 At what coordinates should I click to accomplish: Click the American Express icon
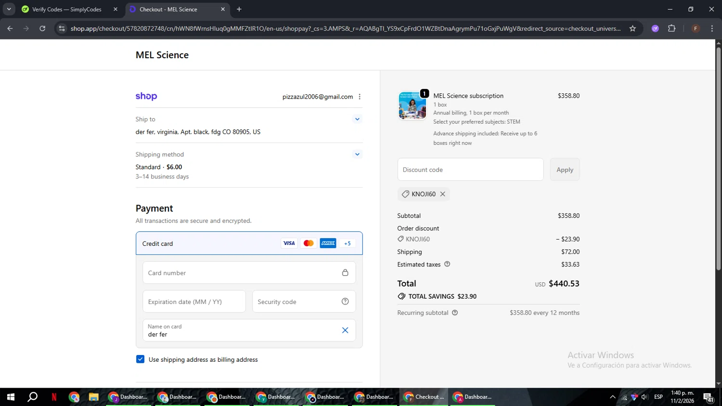pyautogui.click(x=328, y=243)
